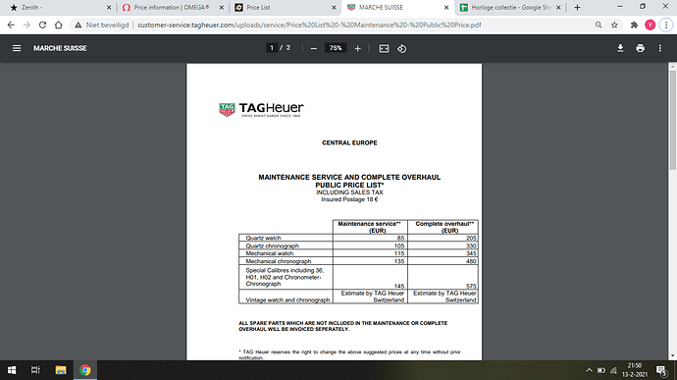The height and width of the screenshot is (380, 677).
Task: Zoom in with the plus button
Action: pyautogui.click(x=357, y=48)
